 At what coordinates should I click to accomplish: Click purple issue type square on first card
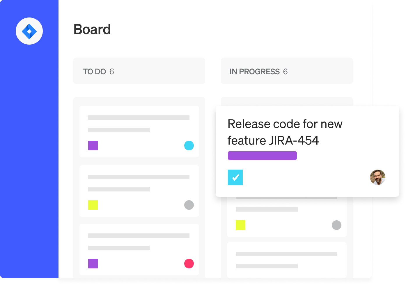click(x=93, y=145)
